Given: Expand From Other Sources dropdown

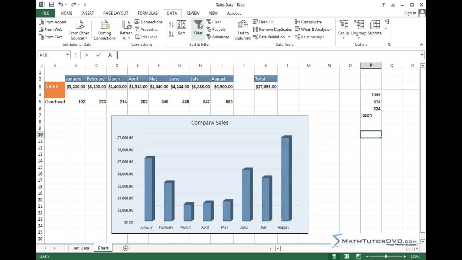Looking at the screenshot, I should tap(86, 38).
